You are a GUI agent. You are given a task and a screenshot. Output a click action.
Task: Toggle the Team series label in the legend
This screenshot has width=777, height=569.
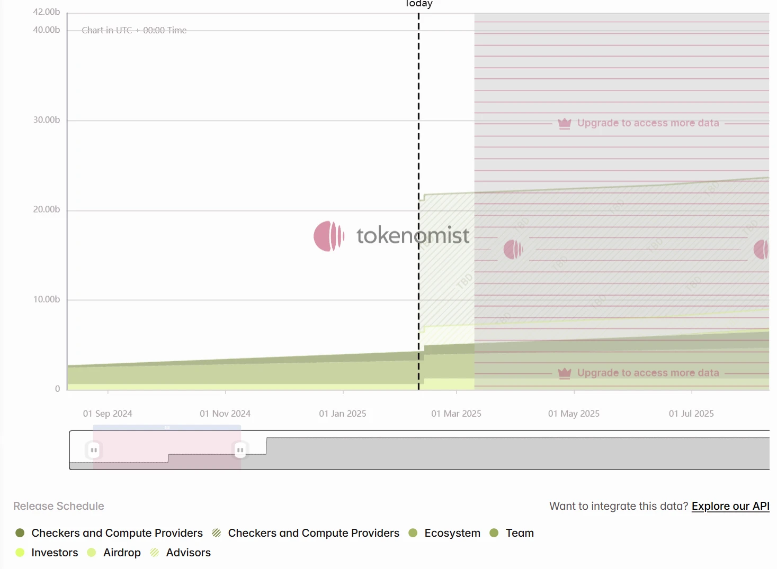click(x=519, y=533)
